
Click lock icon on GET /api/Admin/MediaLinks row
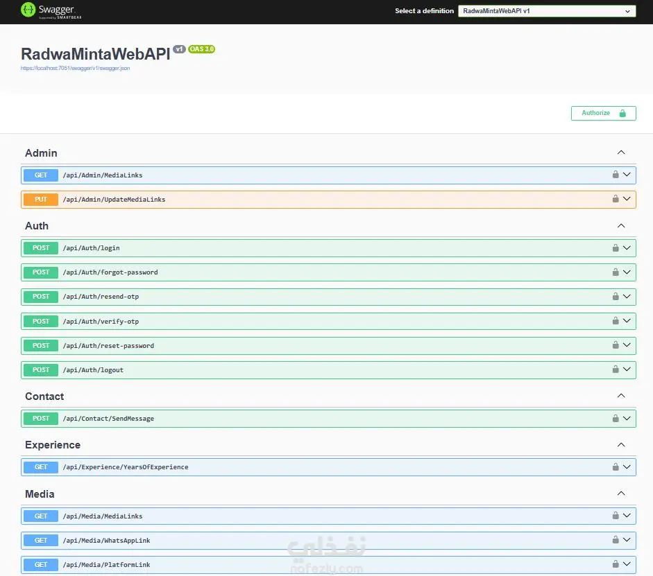pyautogui.click(x=616, y=174)
